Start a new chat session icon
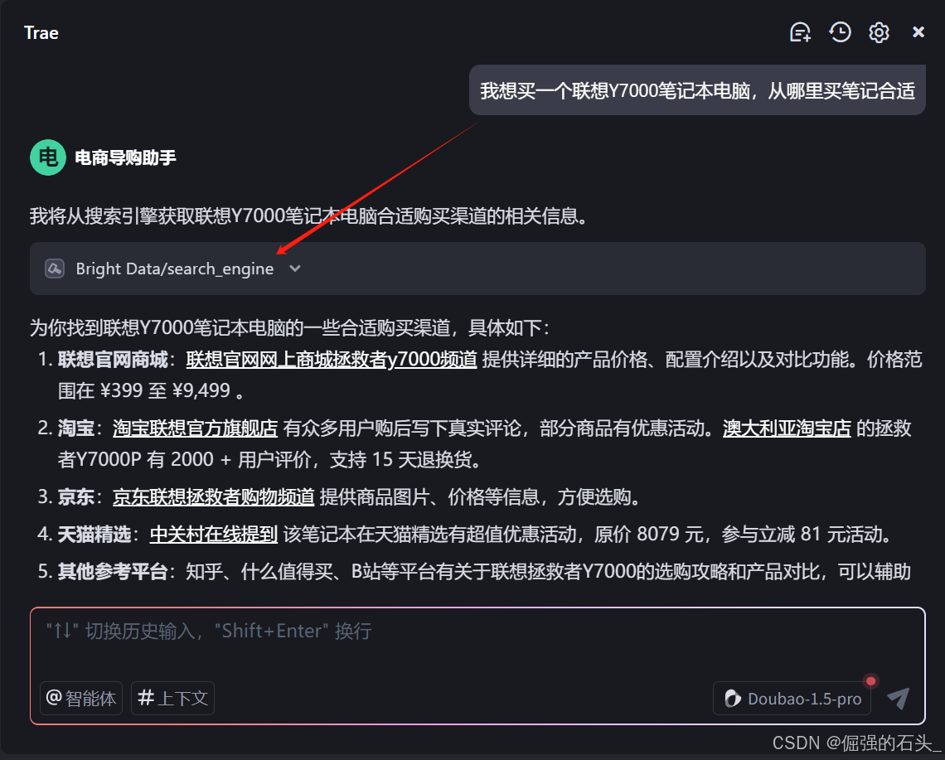 click(800, 32)
